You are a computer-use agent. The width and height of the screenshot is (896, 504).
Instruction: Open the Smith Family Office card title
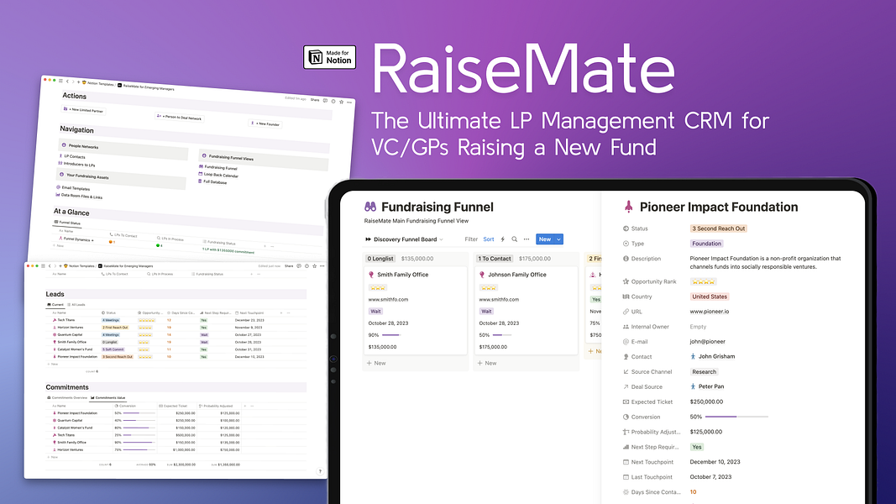pos(402,275)
